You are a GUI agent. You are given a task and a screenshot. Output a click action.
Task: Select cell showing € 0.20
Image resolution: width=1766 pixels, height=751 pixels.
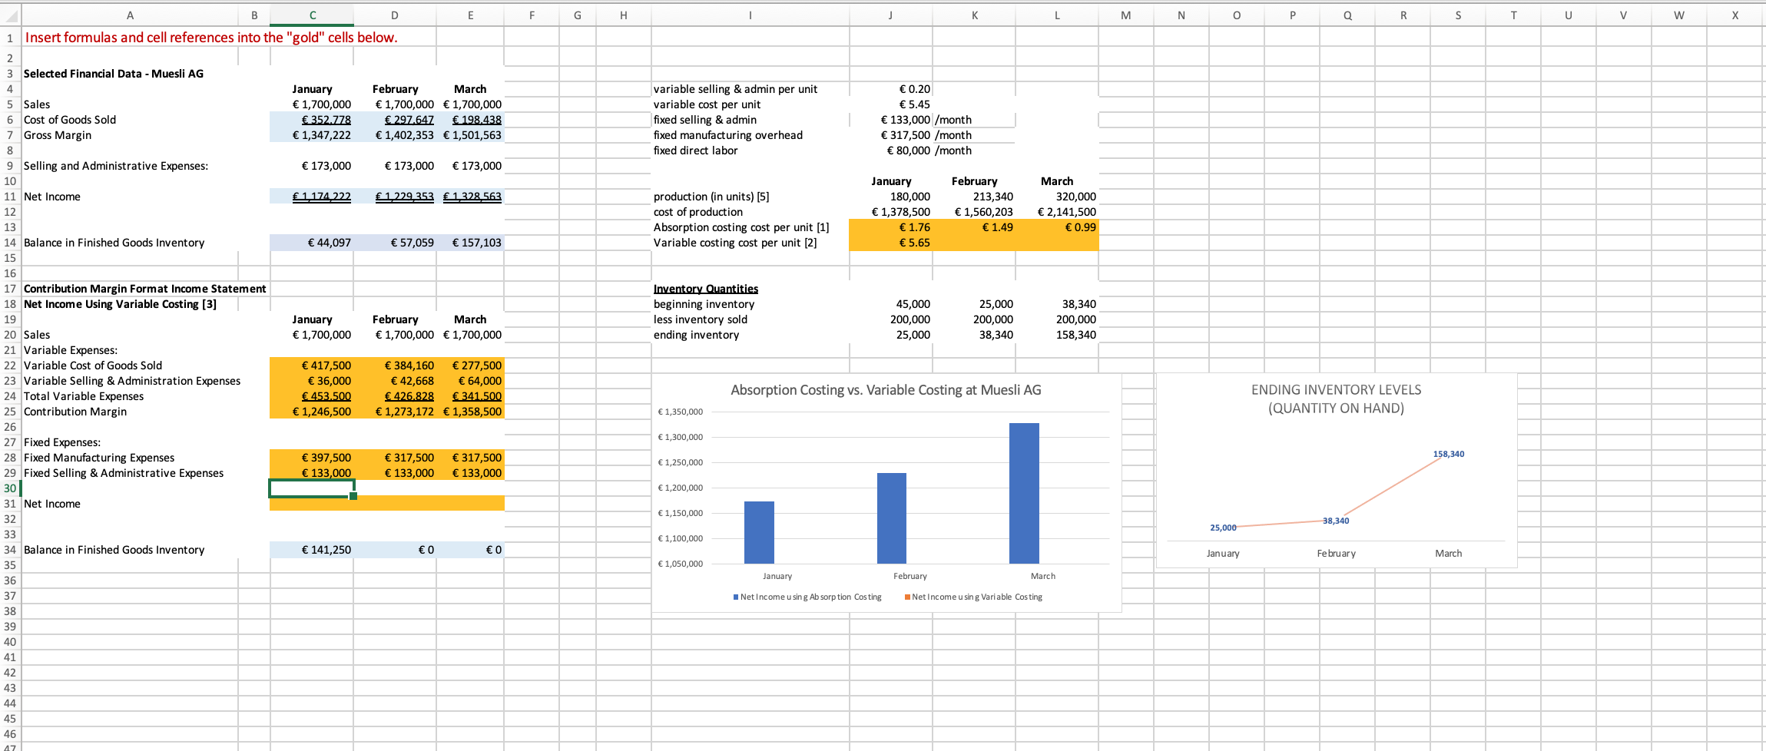pyautogui.click(x=890, y=89)
